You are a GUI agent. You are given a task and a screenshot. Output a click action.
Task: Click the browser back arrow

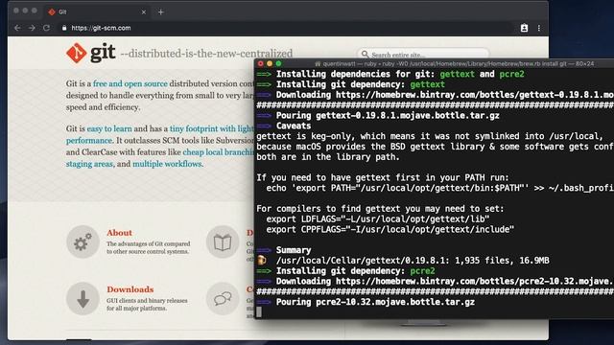pyautogui.click(x=17, y=28)
